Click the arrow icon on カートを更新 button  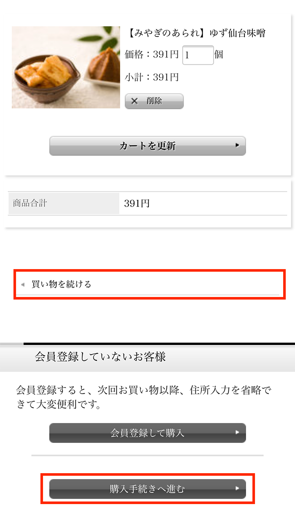(237, 145)
